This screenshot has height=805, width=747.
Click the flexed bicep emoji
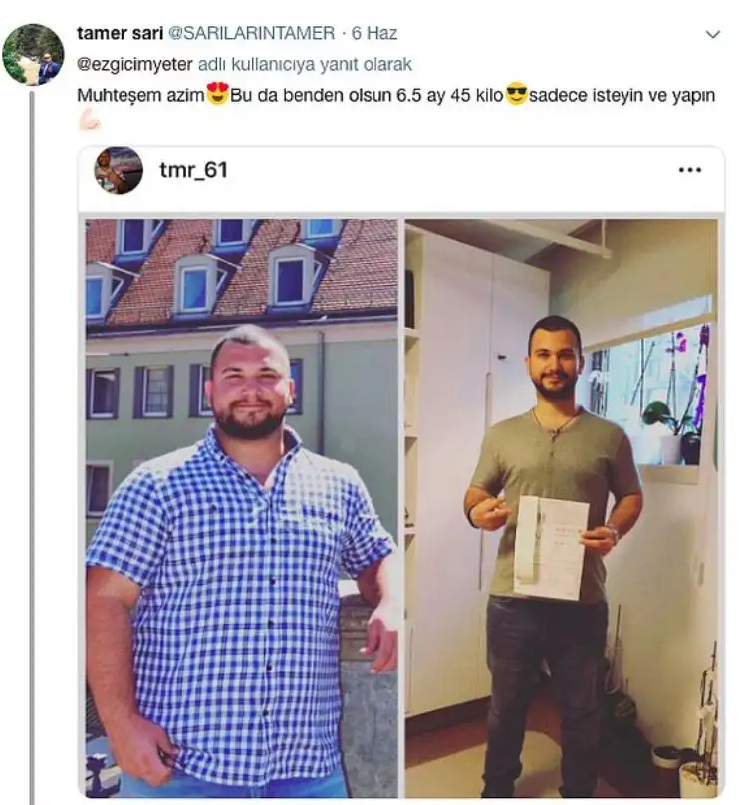(90, 120)
